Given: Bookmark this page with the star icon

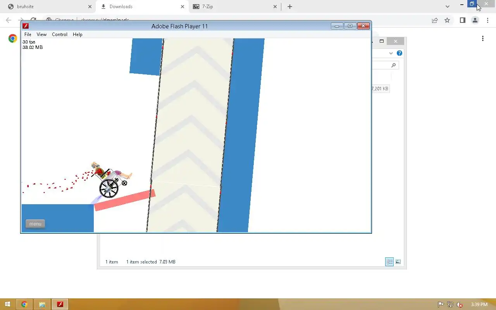Looking at the screenshot, I should pos(447,20).
